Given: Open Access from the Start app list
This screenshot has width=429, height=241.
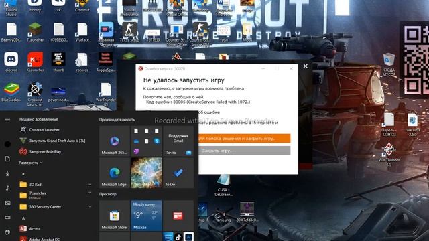Looking at the screenshot, I should coord(55,229).
